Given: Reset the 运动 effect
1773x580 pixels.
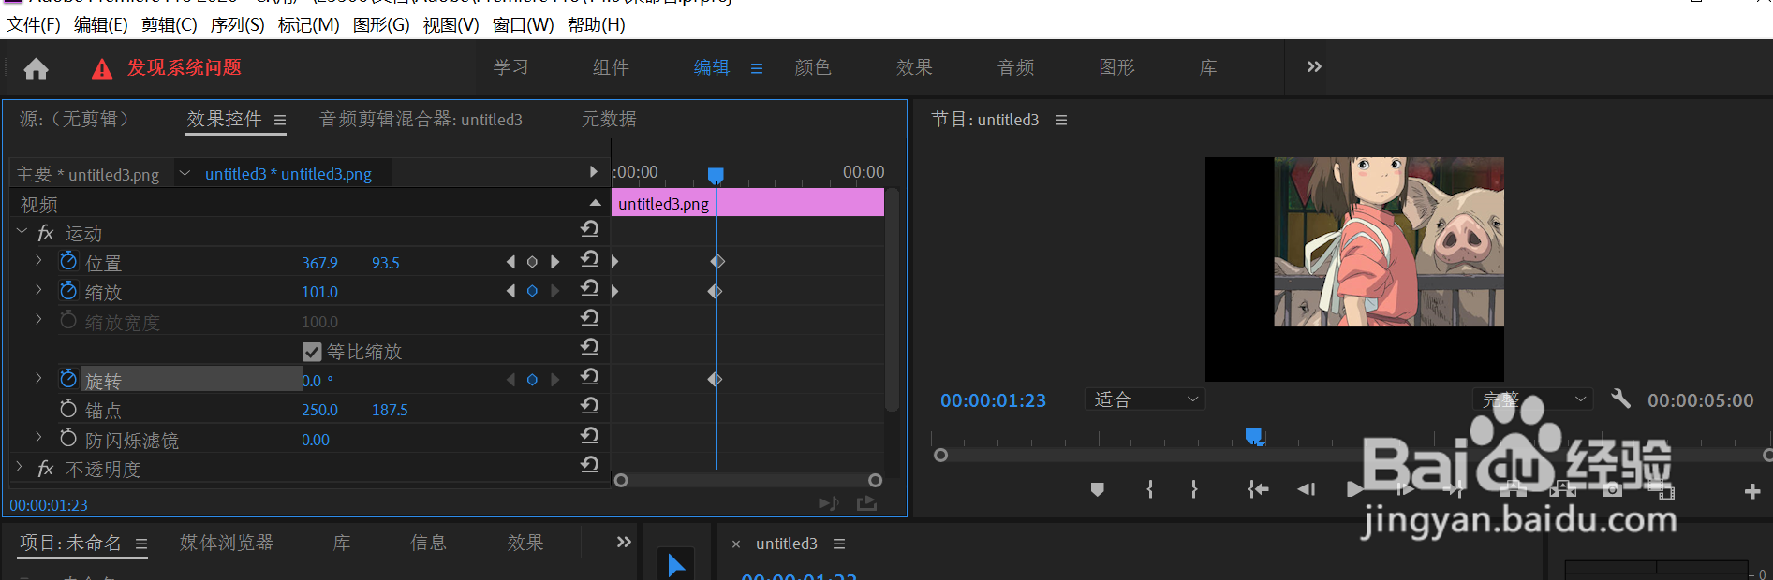Looking at the screenshot, I should click(x=589, y=229).
